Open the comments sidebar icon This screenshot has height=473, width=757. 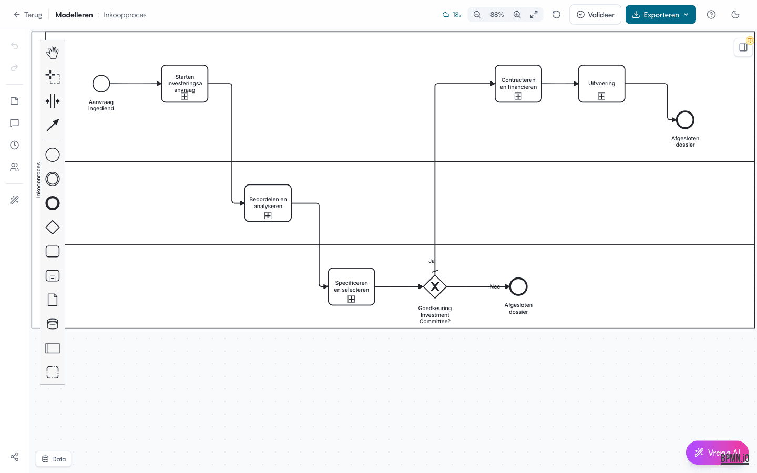tap(14, 123)
